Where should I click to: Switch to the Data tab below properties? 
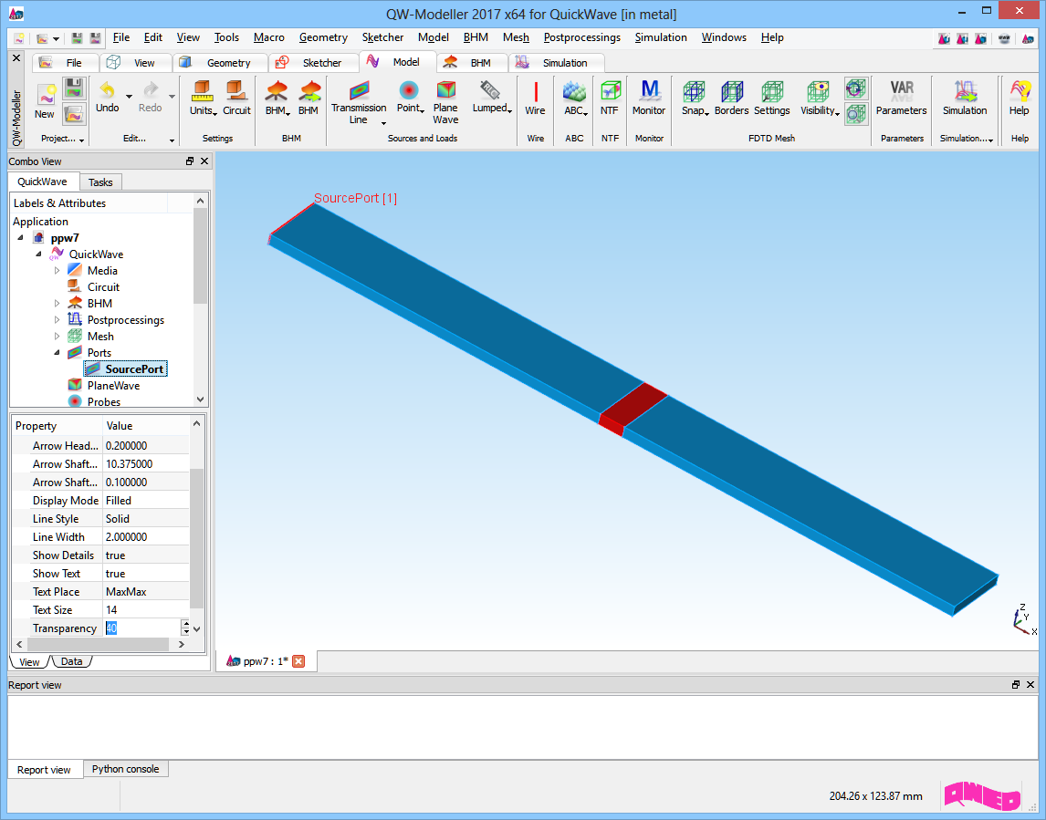click(71, 662)
